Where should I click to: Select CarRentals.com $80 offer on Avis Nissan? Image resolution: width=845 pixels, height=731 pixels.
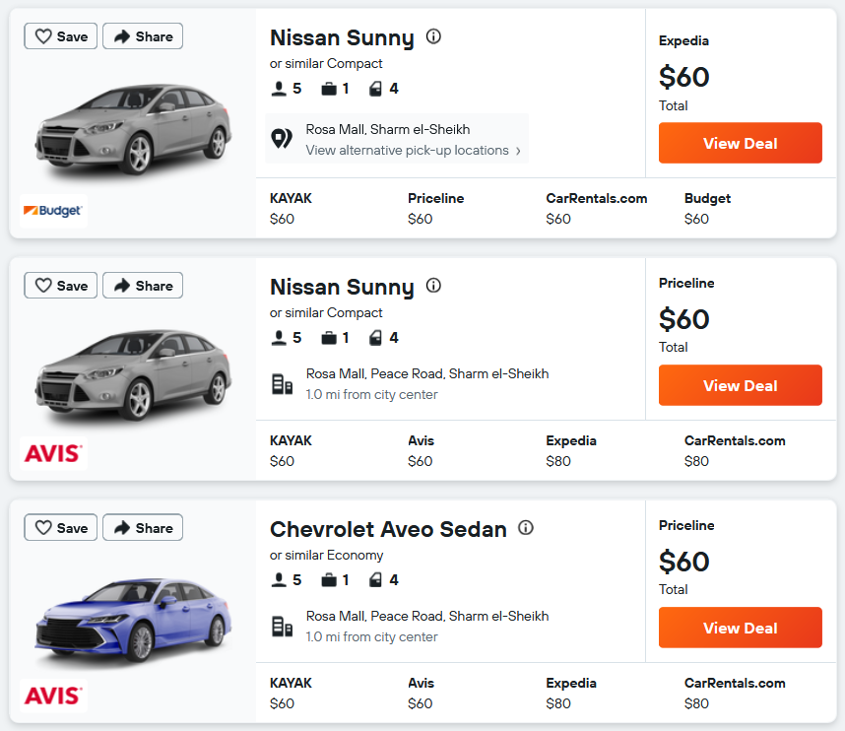[x=735, y=450]
